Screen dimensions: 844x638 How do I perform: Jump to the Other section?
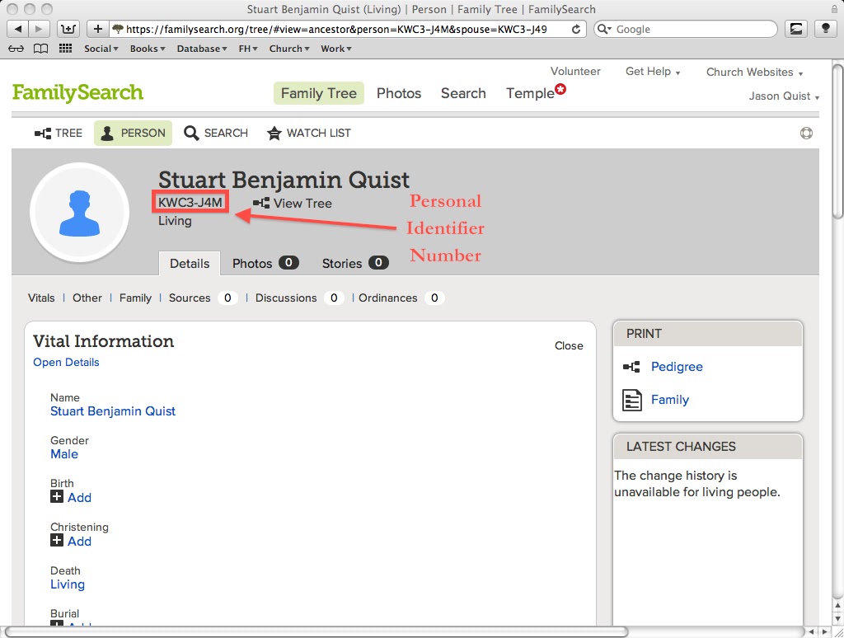tap(87, 298)
